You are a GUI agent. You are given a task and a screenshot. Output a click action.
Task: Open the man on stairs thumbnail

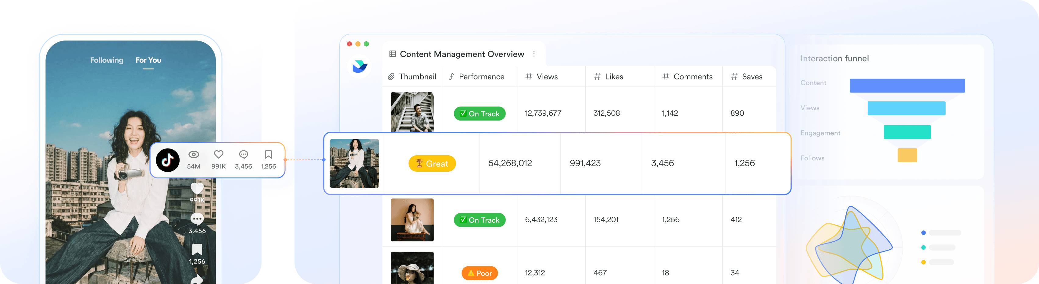pyautogui.click(x=412, y=112)
